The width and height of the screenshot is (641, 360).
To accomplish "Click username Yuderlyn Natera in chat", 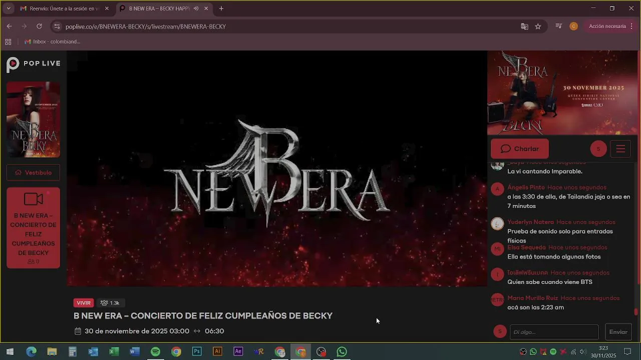I will click(x=530, y=222).
